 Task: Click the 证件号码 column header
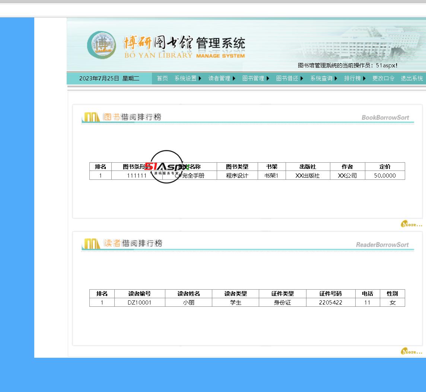(331, 294)
